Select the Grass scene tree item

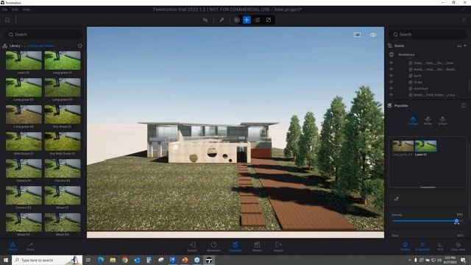point(418,82)
